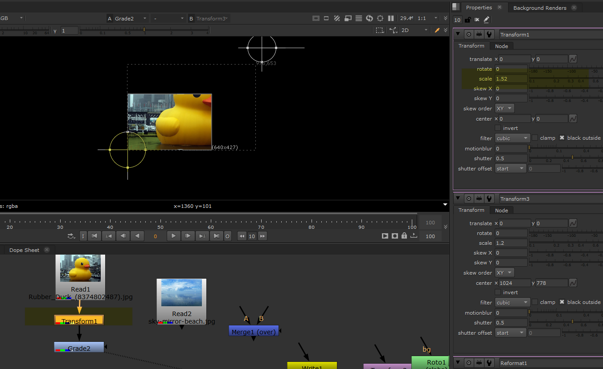Toggle the clamp checkbox in Transform1
This screenshot has height=369, width=603.
[x=535, y=138]
